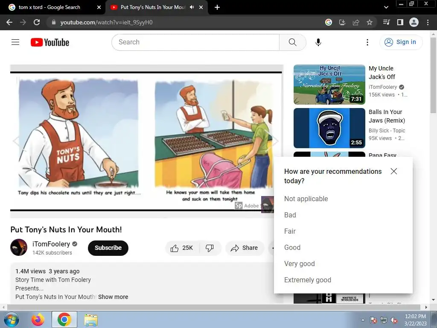The width and height of the screenshot is (437, 328).
Task: Click the horizontal page scrollbar
Action: pyautogui.click(x=214, y=307)
